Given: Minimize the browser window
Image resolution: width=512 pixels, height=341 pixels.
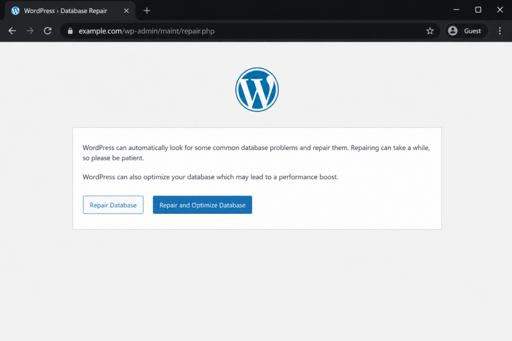Looking at the screenshot, I should 456,10.
